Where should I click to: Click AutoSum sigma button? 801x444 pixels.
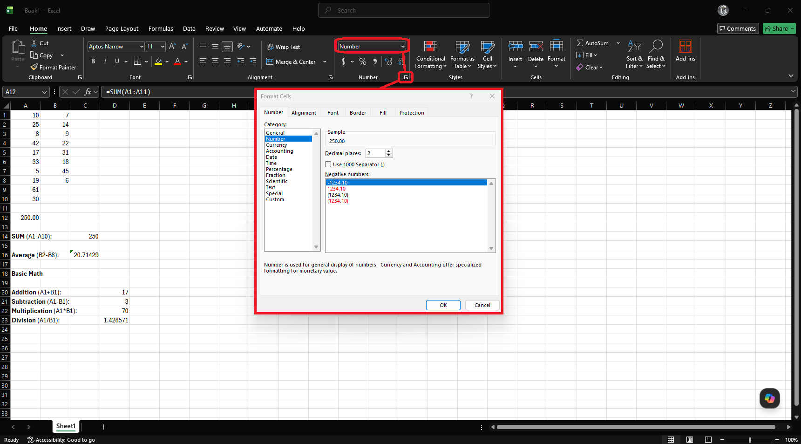[x=592, y=43]
